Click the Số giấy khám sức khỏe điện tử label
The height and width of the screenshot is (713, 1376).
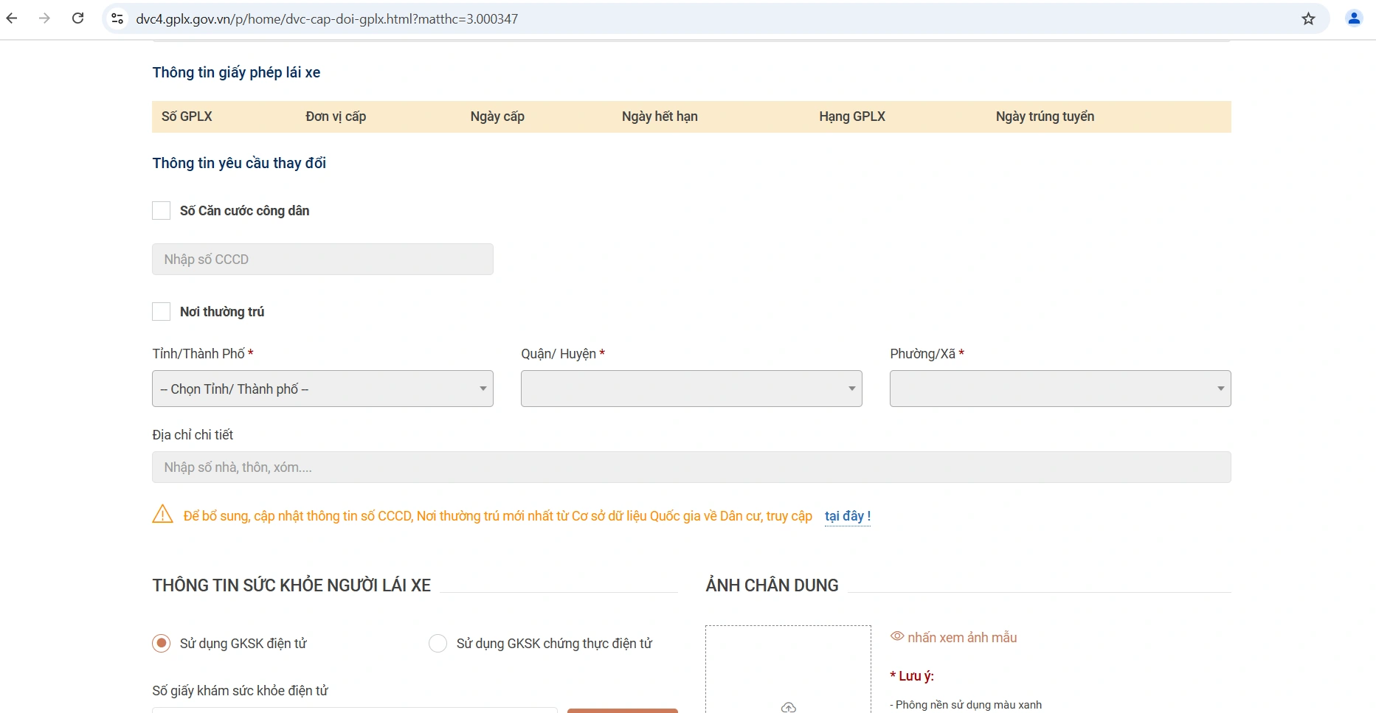[x=240, y=691]
